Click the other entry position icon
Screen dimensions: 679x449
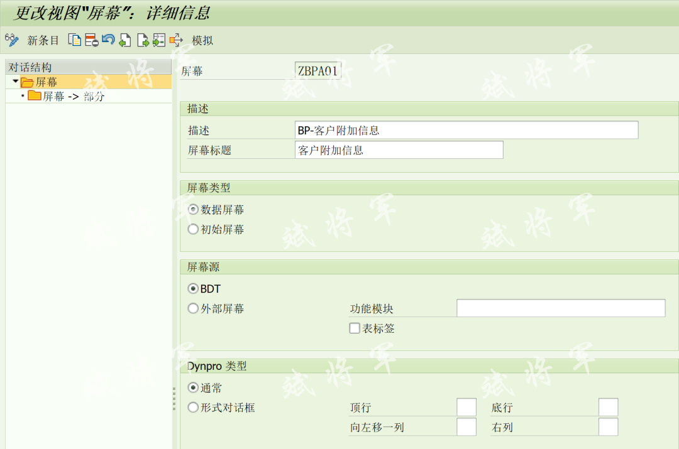click(159, 40)
